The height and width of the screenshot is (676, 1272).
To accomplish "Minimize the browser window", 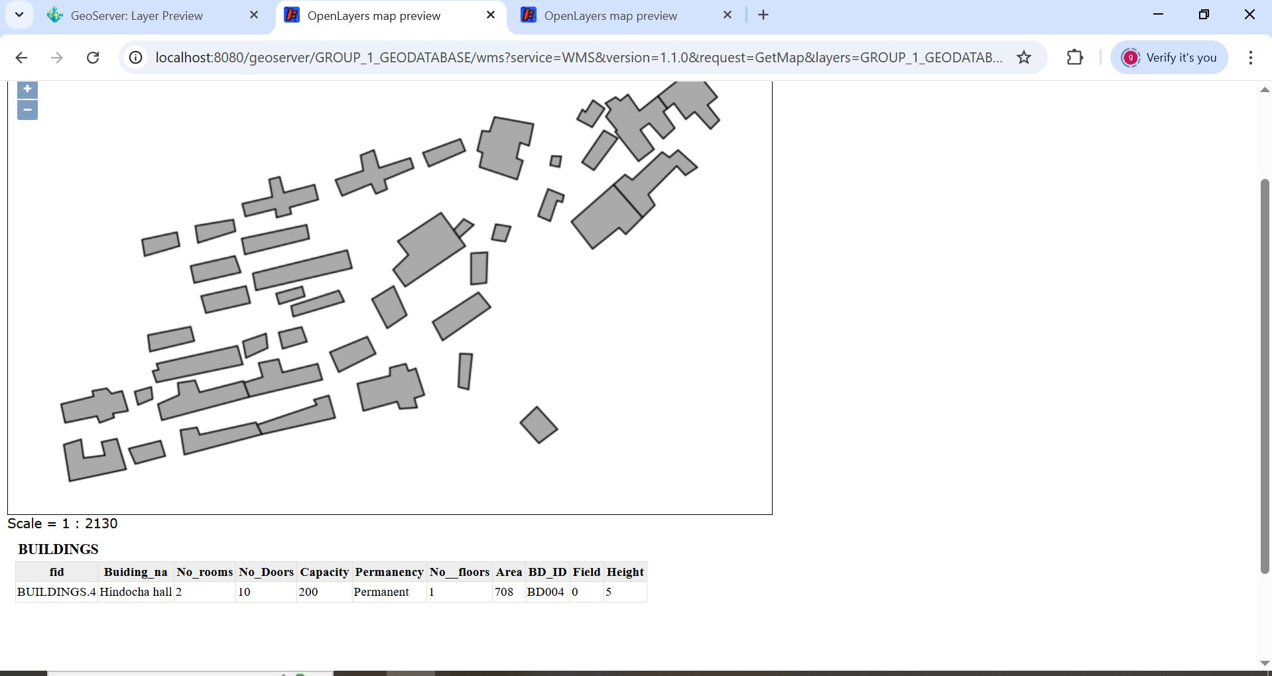I will pos(1159,15).
